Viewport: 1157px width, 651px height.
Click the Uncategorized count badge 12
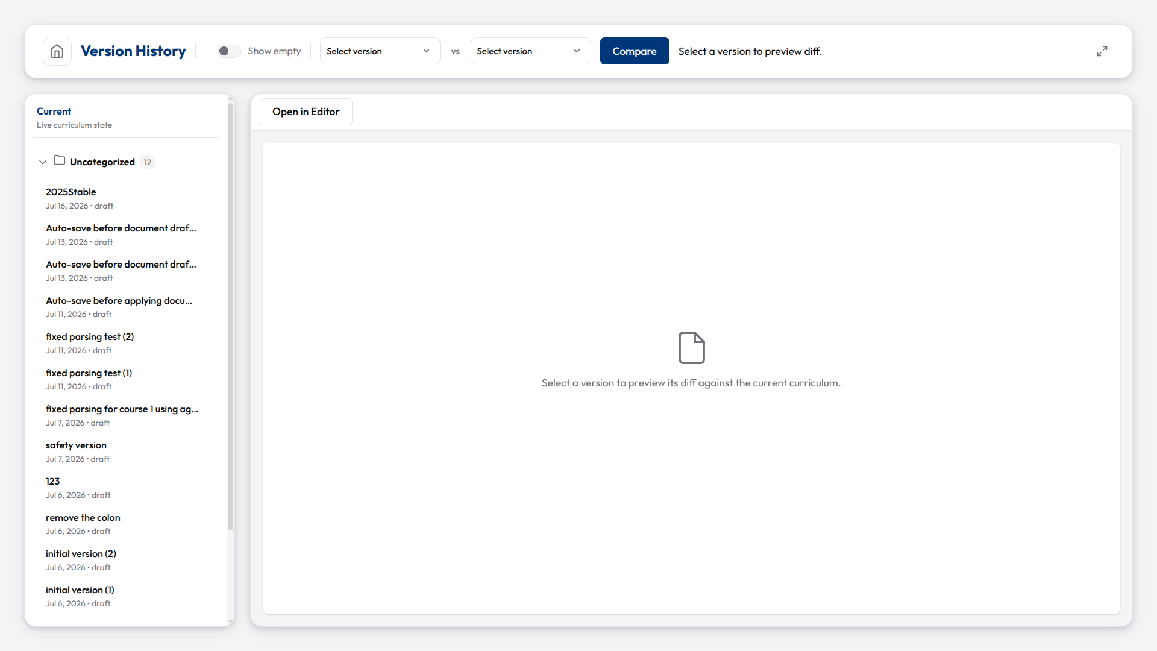point(148,162)
